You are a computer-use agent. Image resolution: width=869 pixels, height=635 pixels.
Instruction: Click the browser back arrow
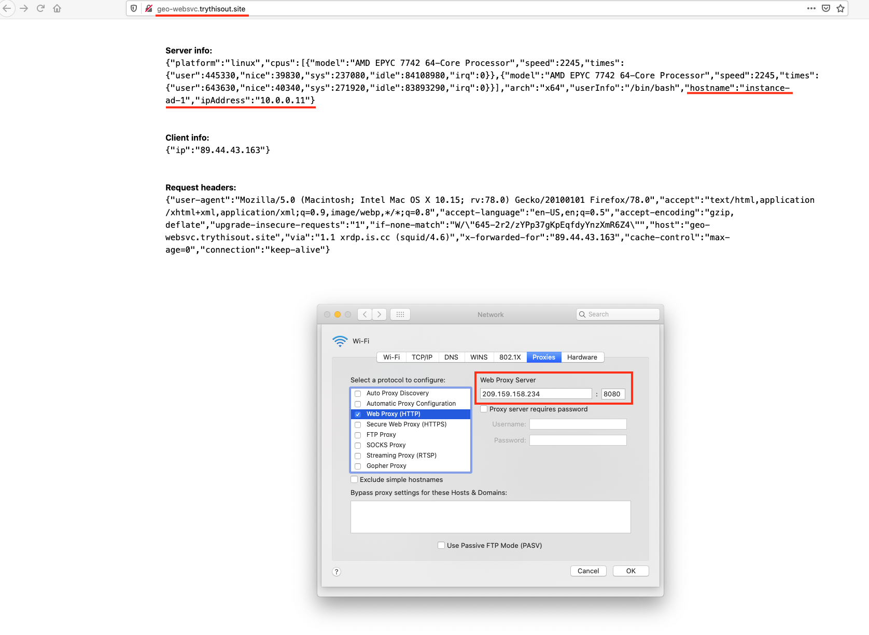tap(6, 8)
